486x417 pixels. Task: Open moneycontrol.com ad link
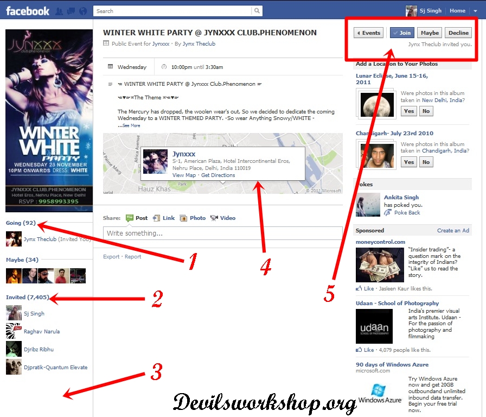(x=380, y=242)
